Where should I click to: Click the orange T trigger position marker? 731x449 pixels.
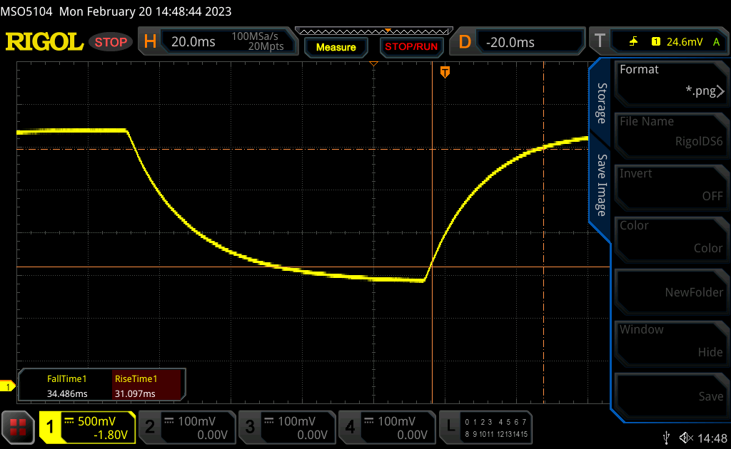coord(445,72)
